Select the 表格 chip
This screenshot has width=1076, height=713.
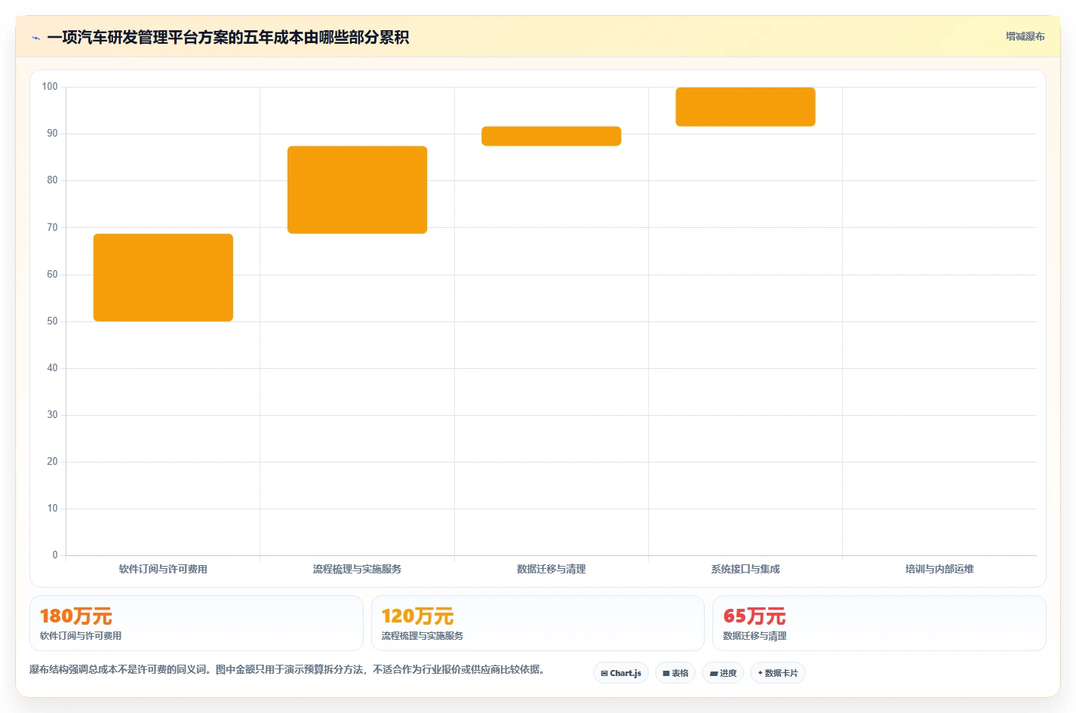[x=675, y=673]
